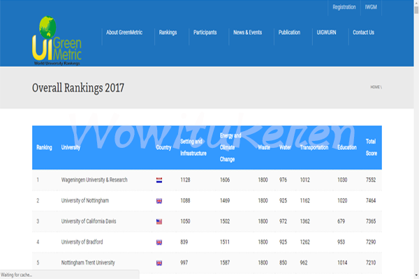Open the Participants menu

click(x=205, y=32)
